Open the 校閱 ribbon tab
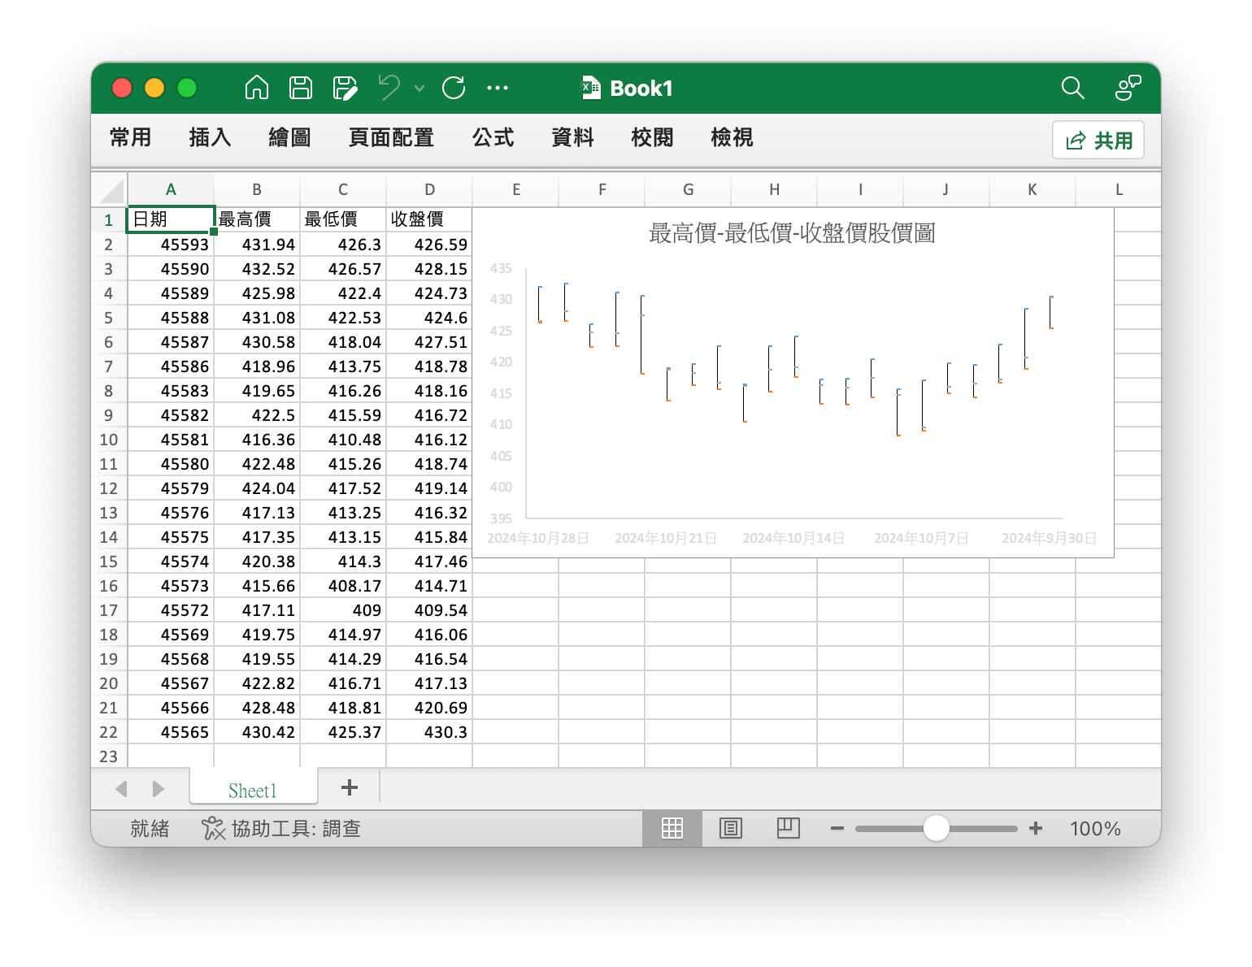The image size is (1252, 967). (652, 137)
